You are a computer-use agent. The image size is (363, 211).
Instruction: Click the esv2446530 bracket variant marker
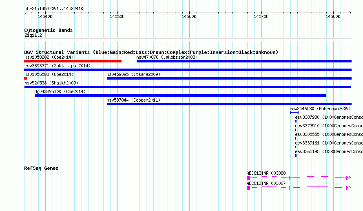(294, 113)
